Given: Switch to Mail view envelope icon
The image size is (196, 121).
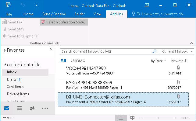Looking at the screenshot, I should click(7, 108).
